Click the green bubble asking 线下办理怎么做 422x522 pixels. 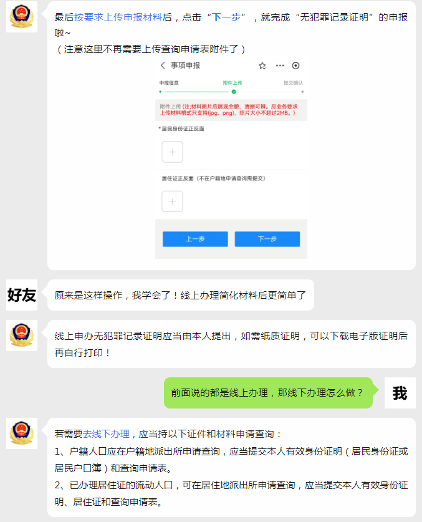268,393
